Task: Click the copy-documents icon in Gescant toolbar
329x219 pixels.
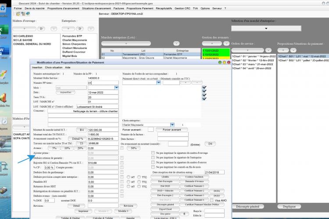Action: 23,14
